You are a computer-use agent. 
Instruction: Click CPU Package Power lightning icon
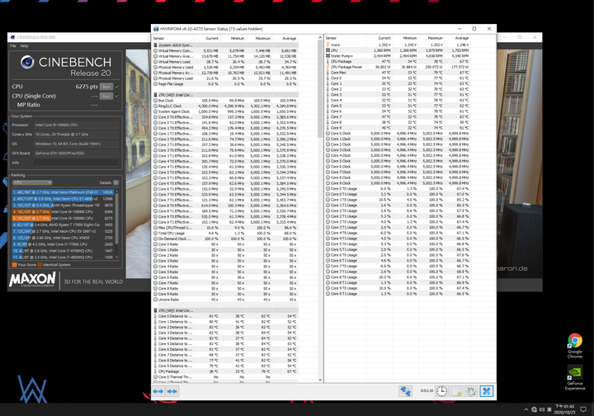click(328, 67)
